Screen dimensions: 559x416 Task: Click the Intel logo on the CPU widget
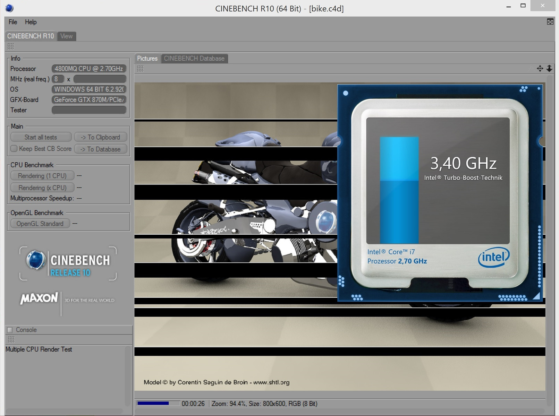[493, 257]
